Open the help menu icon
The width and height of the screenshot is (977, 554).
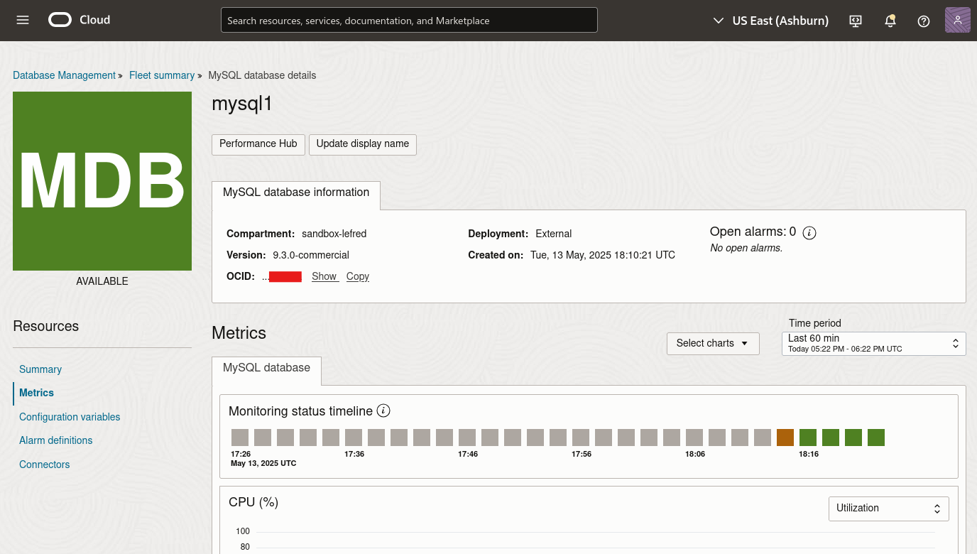pos(923,21)
